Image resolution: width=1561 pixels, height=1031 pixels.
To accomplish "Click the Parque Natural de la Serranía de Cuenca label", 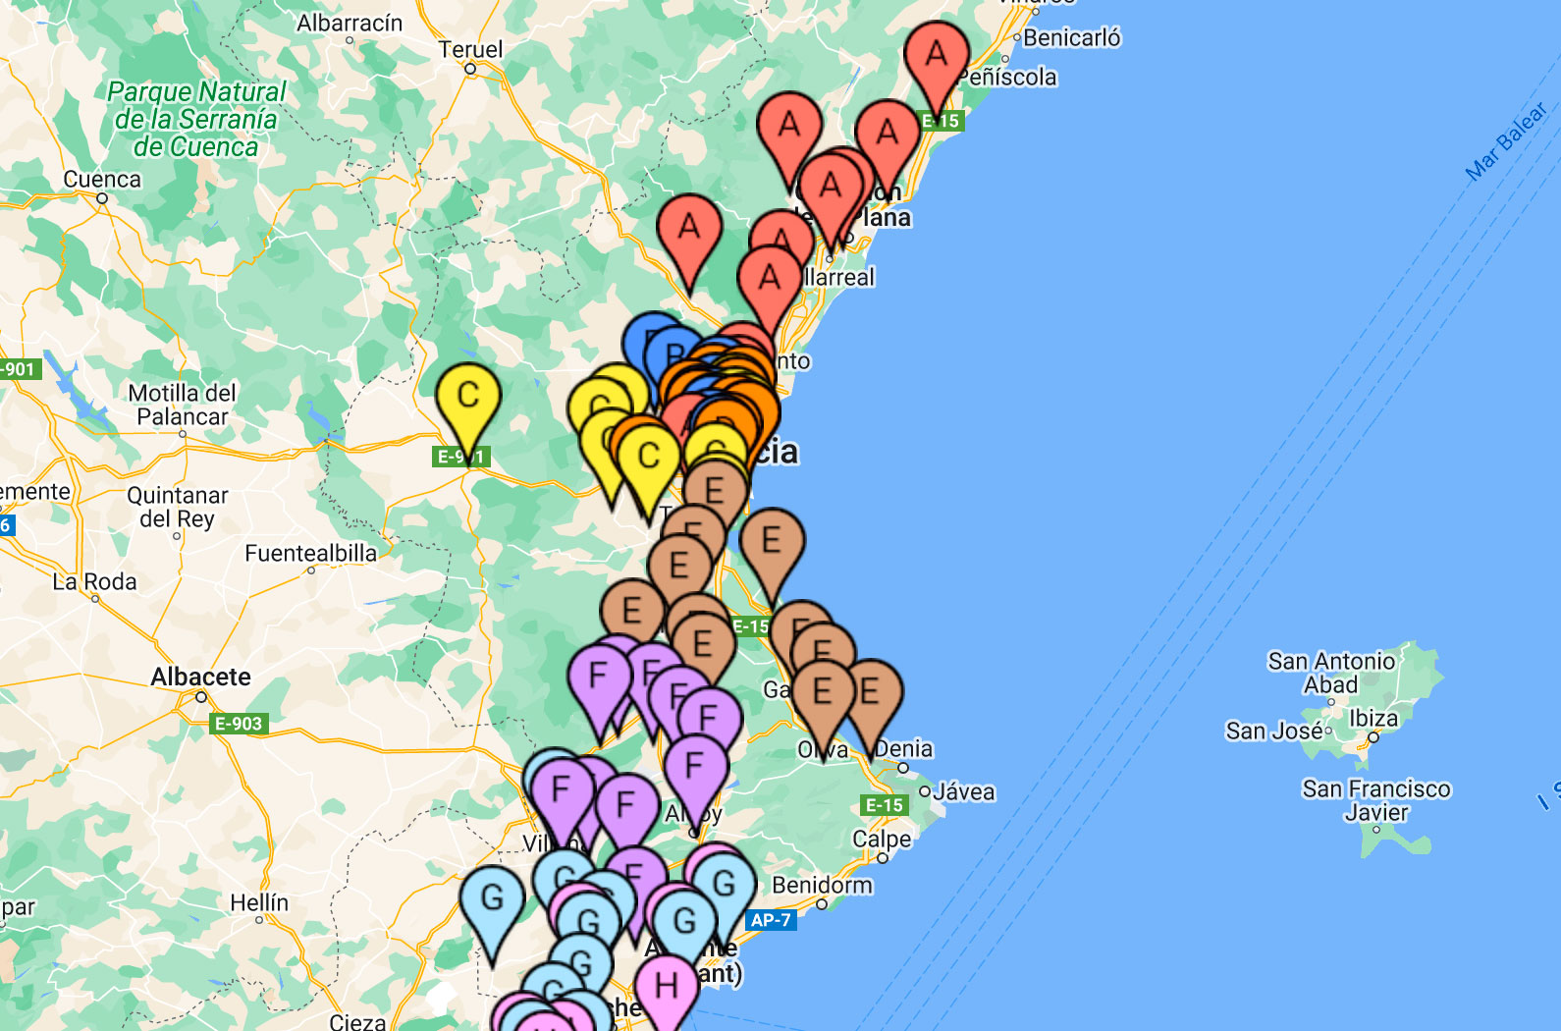I will coord(196,119).
